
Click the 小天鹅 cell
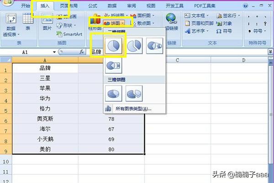click(x=45, y=139)
